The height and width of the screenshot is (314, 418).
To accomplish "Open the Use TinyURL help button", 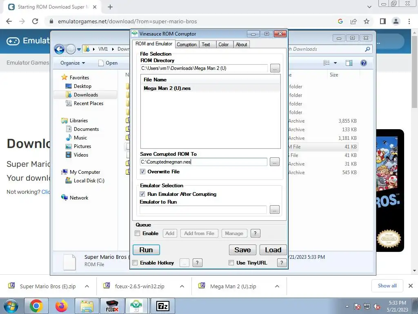I will [282, 263].
